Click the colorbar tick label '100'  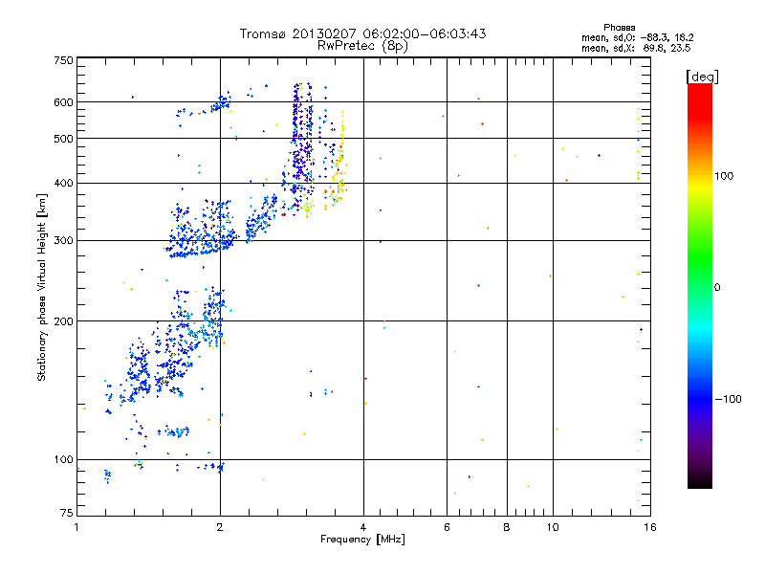(724, 176)
